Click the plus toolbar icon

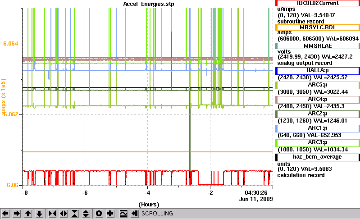[110, 214]
